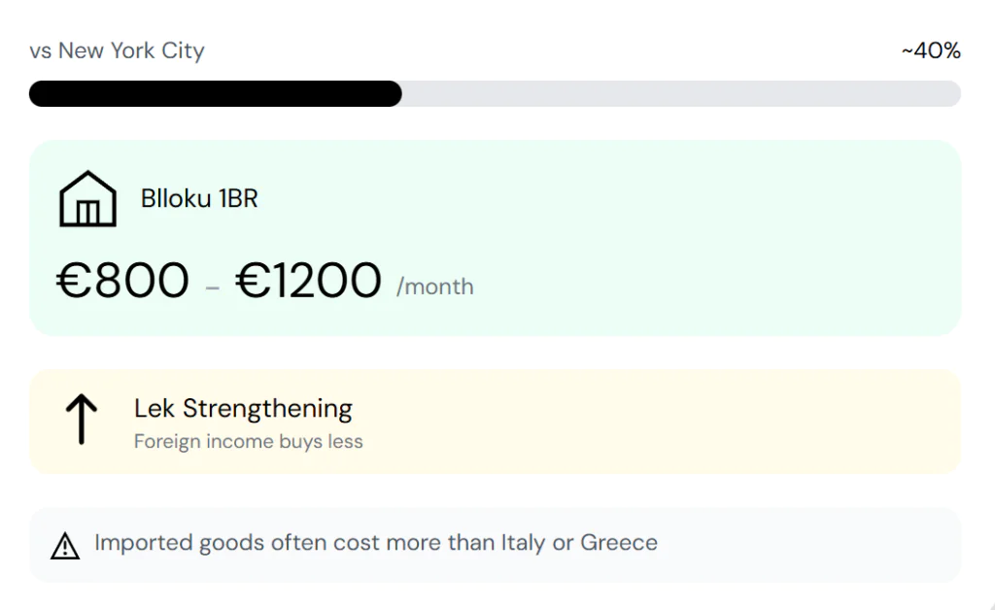Click the filled black portion of the progress bar
Image resolution: width=995 pixels, height=610 pixels.
coord(215,93)
